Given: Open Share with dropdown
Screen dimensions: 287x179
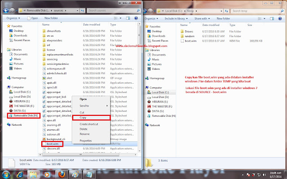Looking at the screenshot, I should 202,18.
